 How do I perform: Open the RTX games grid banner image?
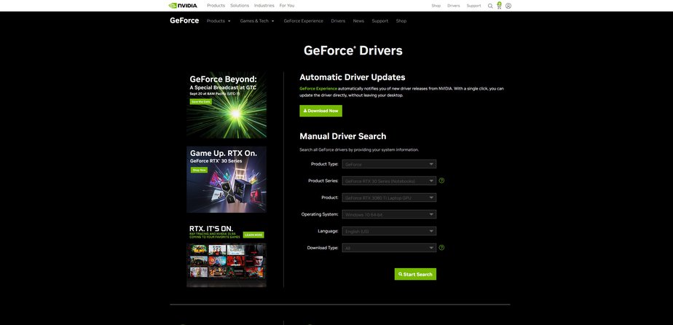(227, 254)
